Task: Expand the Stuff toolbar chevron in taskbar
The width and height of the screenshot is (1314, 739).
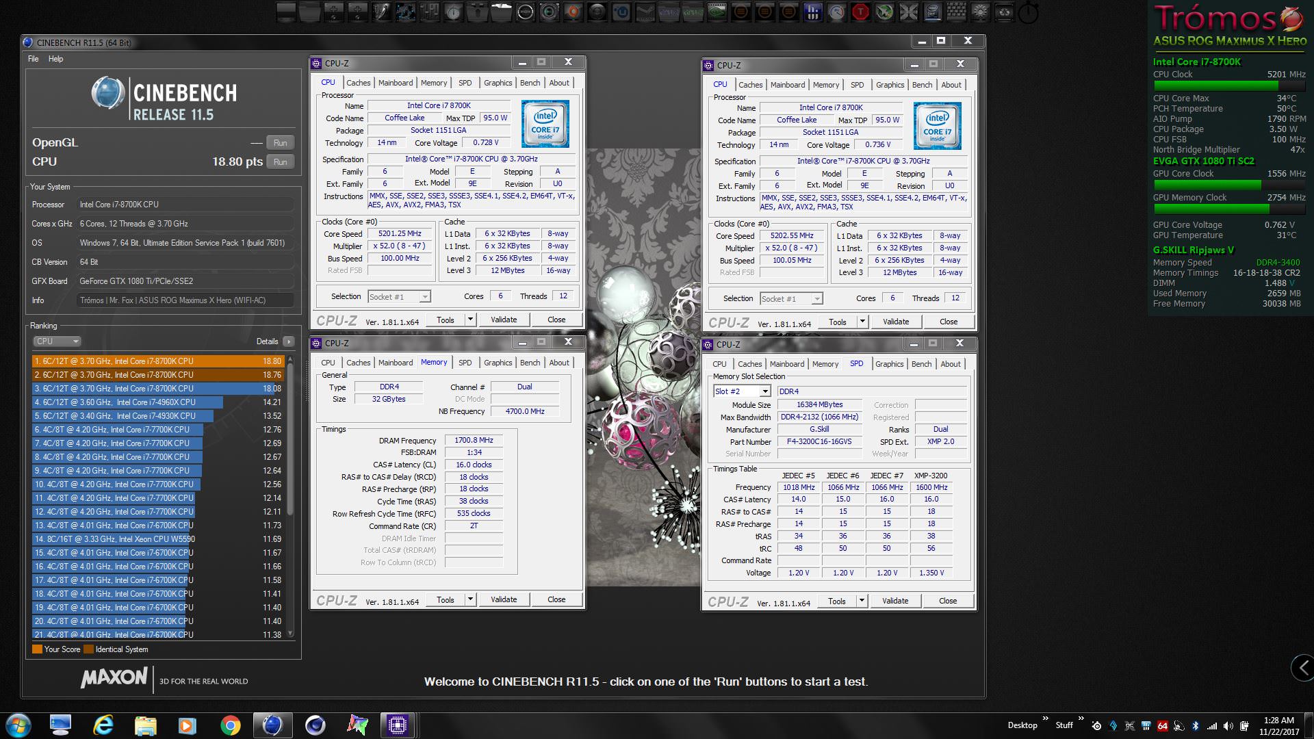Action: click(x=1081, y=718)
